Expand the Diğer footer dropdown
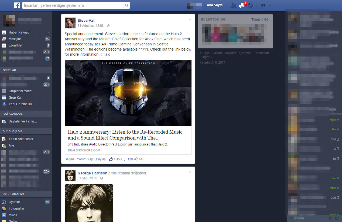Screen dimensions: 342x222 coord(207,57)
